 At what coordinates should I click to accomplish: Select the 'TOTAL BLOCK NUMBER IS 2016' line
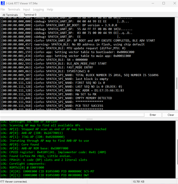click(x=80, y=75)
